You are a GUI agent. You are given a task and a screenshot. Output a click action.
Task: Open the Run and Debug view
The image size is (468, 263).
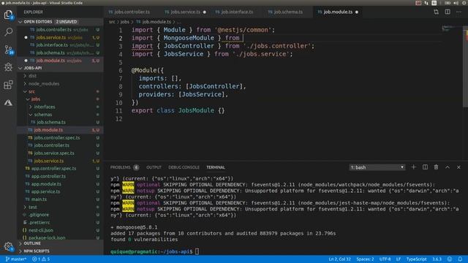click(8, 67)
